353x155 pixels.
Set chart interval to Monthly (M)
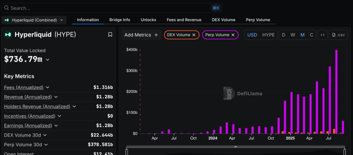point(302,35)
